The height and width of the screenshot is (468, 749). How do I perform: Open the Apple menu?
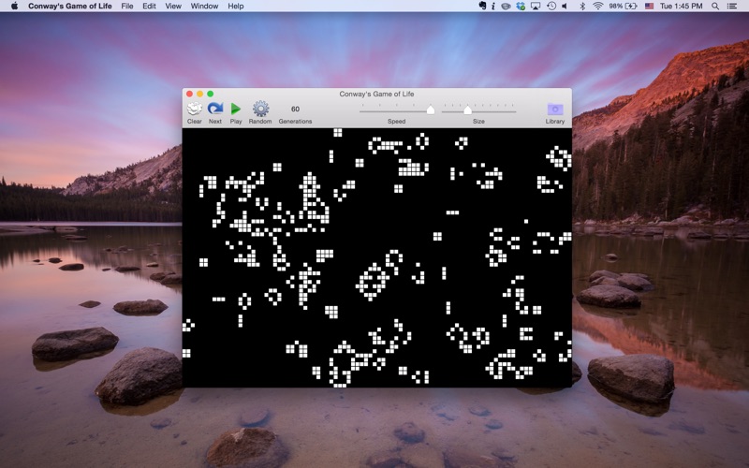pos(14,6)
